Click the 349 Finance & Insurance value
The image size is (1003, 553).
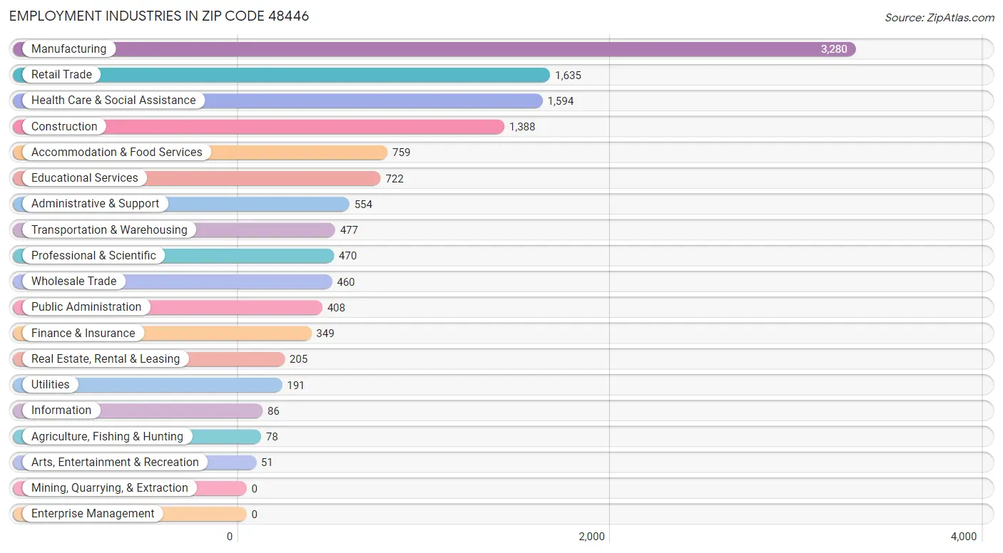tap(325, 334)
